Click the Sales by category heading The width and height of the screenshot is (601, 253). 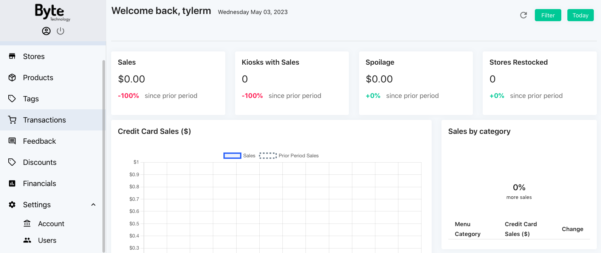[x=479, y=131]
